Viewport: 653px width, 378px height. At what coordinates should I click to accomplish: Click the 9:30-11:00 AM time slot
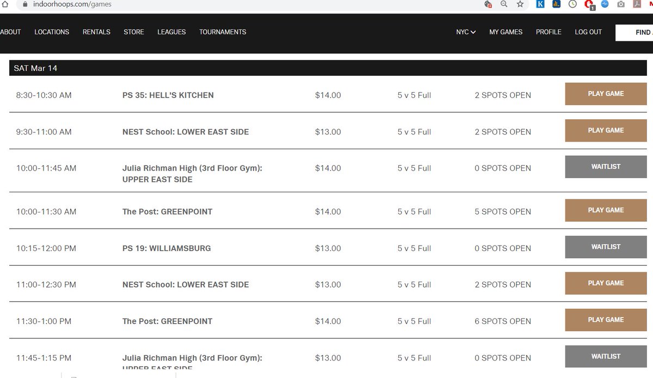tap(44, 132)
